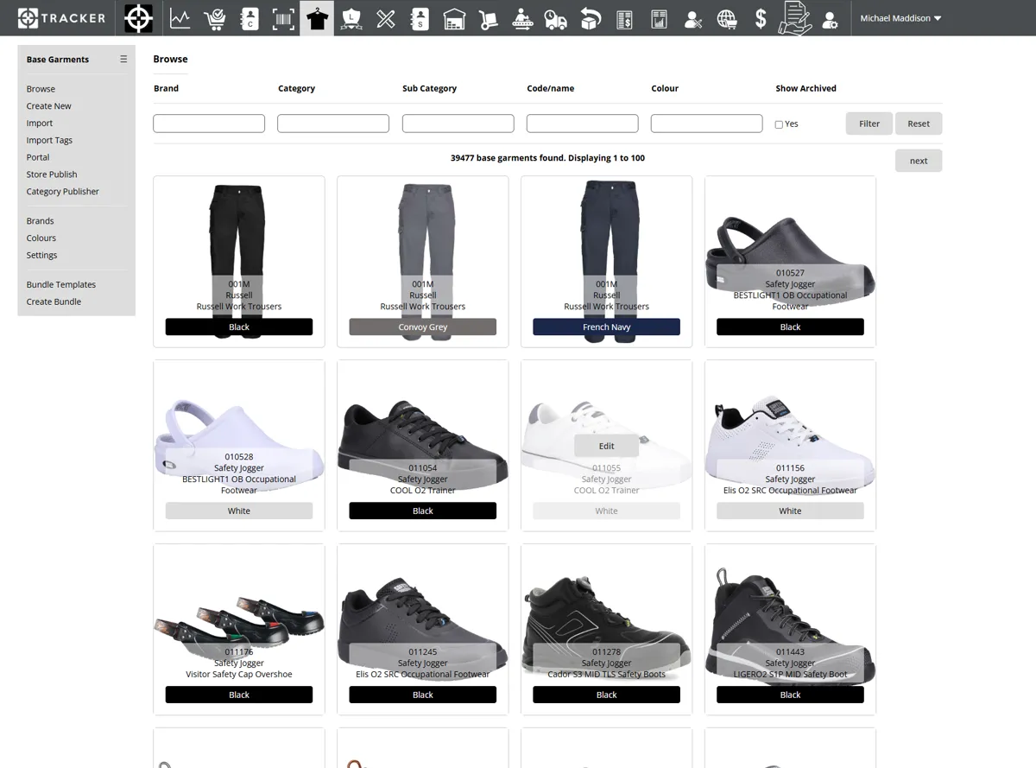Open the crosshair target icon in toolbar

(x=138, y=18)
